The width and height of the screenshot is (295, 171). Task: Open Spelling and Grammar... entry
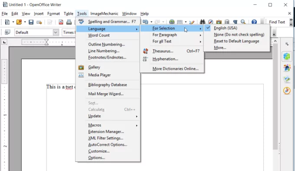(x=108, y=22)
